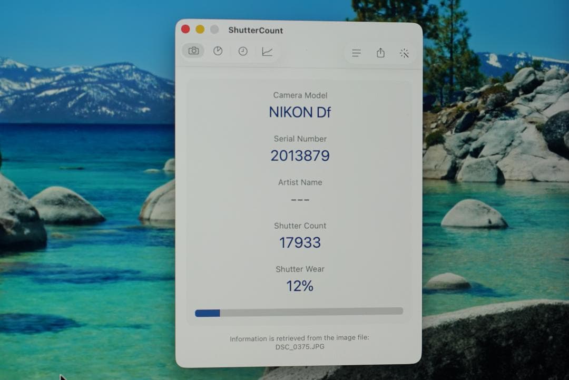Image resolution: width=569 pixels, height=380 pixels.
Task: Click the magic wand toolbar icon
Action: click(x=404, y=53)
